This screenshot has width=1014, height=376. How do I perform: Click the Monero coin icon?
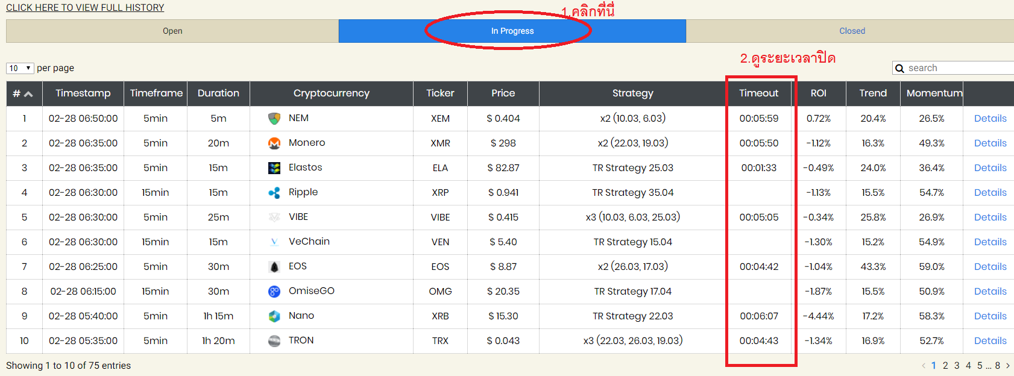274,143
